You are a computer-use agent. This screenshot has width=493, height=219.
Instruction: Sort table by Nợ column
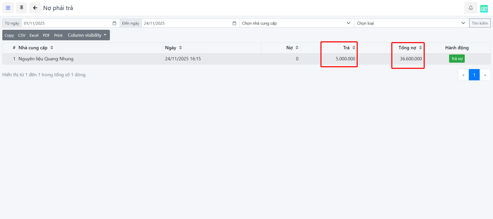(297, 48)
